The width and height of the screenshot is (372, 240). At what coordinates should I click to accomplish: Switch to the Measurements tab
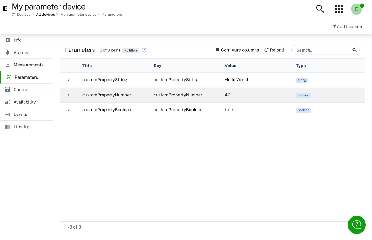click(x=28, y=65)
